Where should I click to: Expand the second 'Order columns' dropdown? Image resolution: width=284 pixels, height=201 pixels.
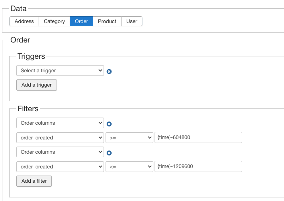click(x=60, y=152)
